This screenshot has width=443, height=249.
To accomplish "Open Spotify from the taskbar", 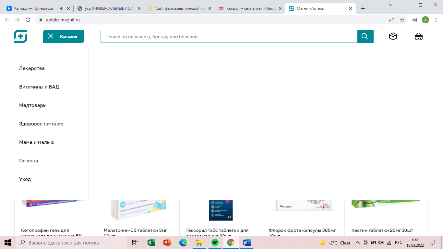I will 215,243.
